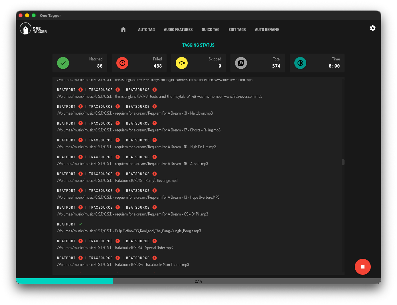This screenshot has height=305, width=397.
Task: Click the yellow Skipped arrow icon
Action: click(182, 63)
